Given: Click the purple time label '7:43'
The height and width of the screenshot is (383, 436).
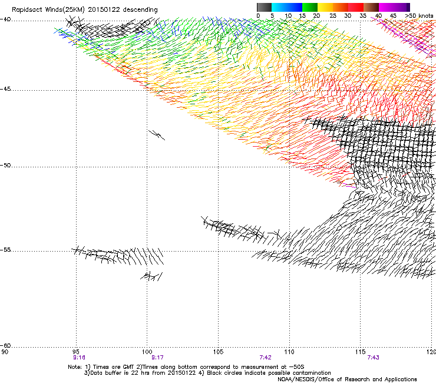Looking at the screenshot, I should 373,358.
